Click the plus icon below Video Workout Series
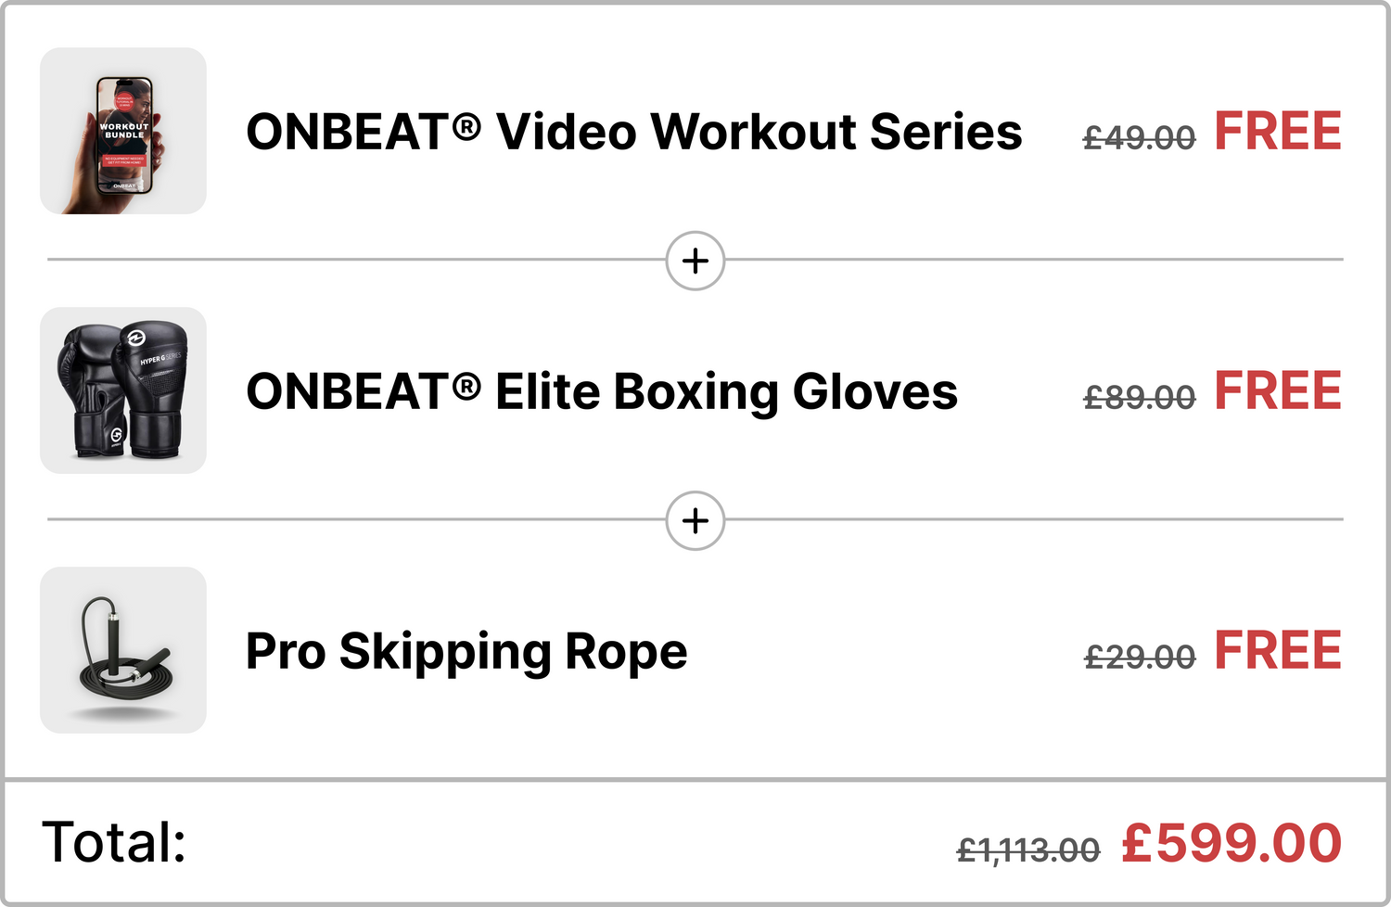This screenshot has height=907, width=1391. point(695,261)
